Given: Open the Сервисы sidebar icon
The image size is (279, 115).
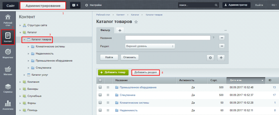Looking at the screenshot, I should coord(8,88).
